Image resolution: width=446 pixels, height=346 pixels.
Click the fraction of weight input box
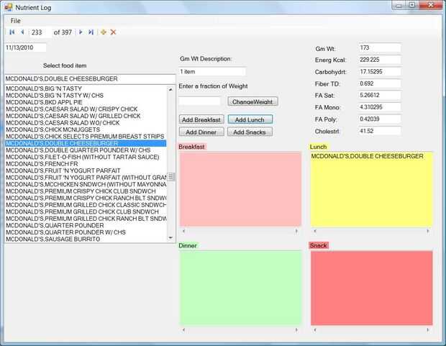pos(199,101)
